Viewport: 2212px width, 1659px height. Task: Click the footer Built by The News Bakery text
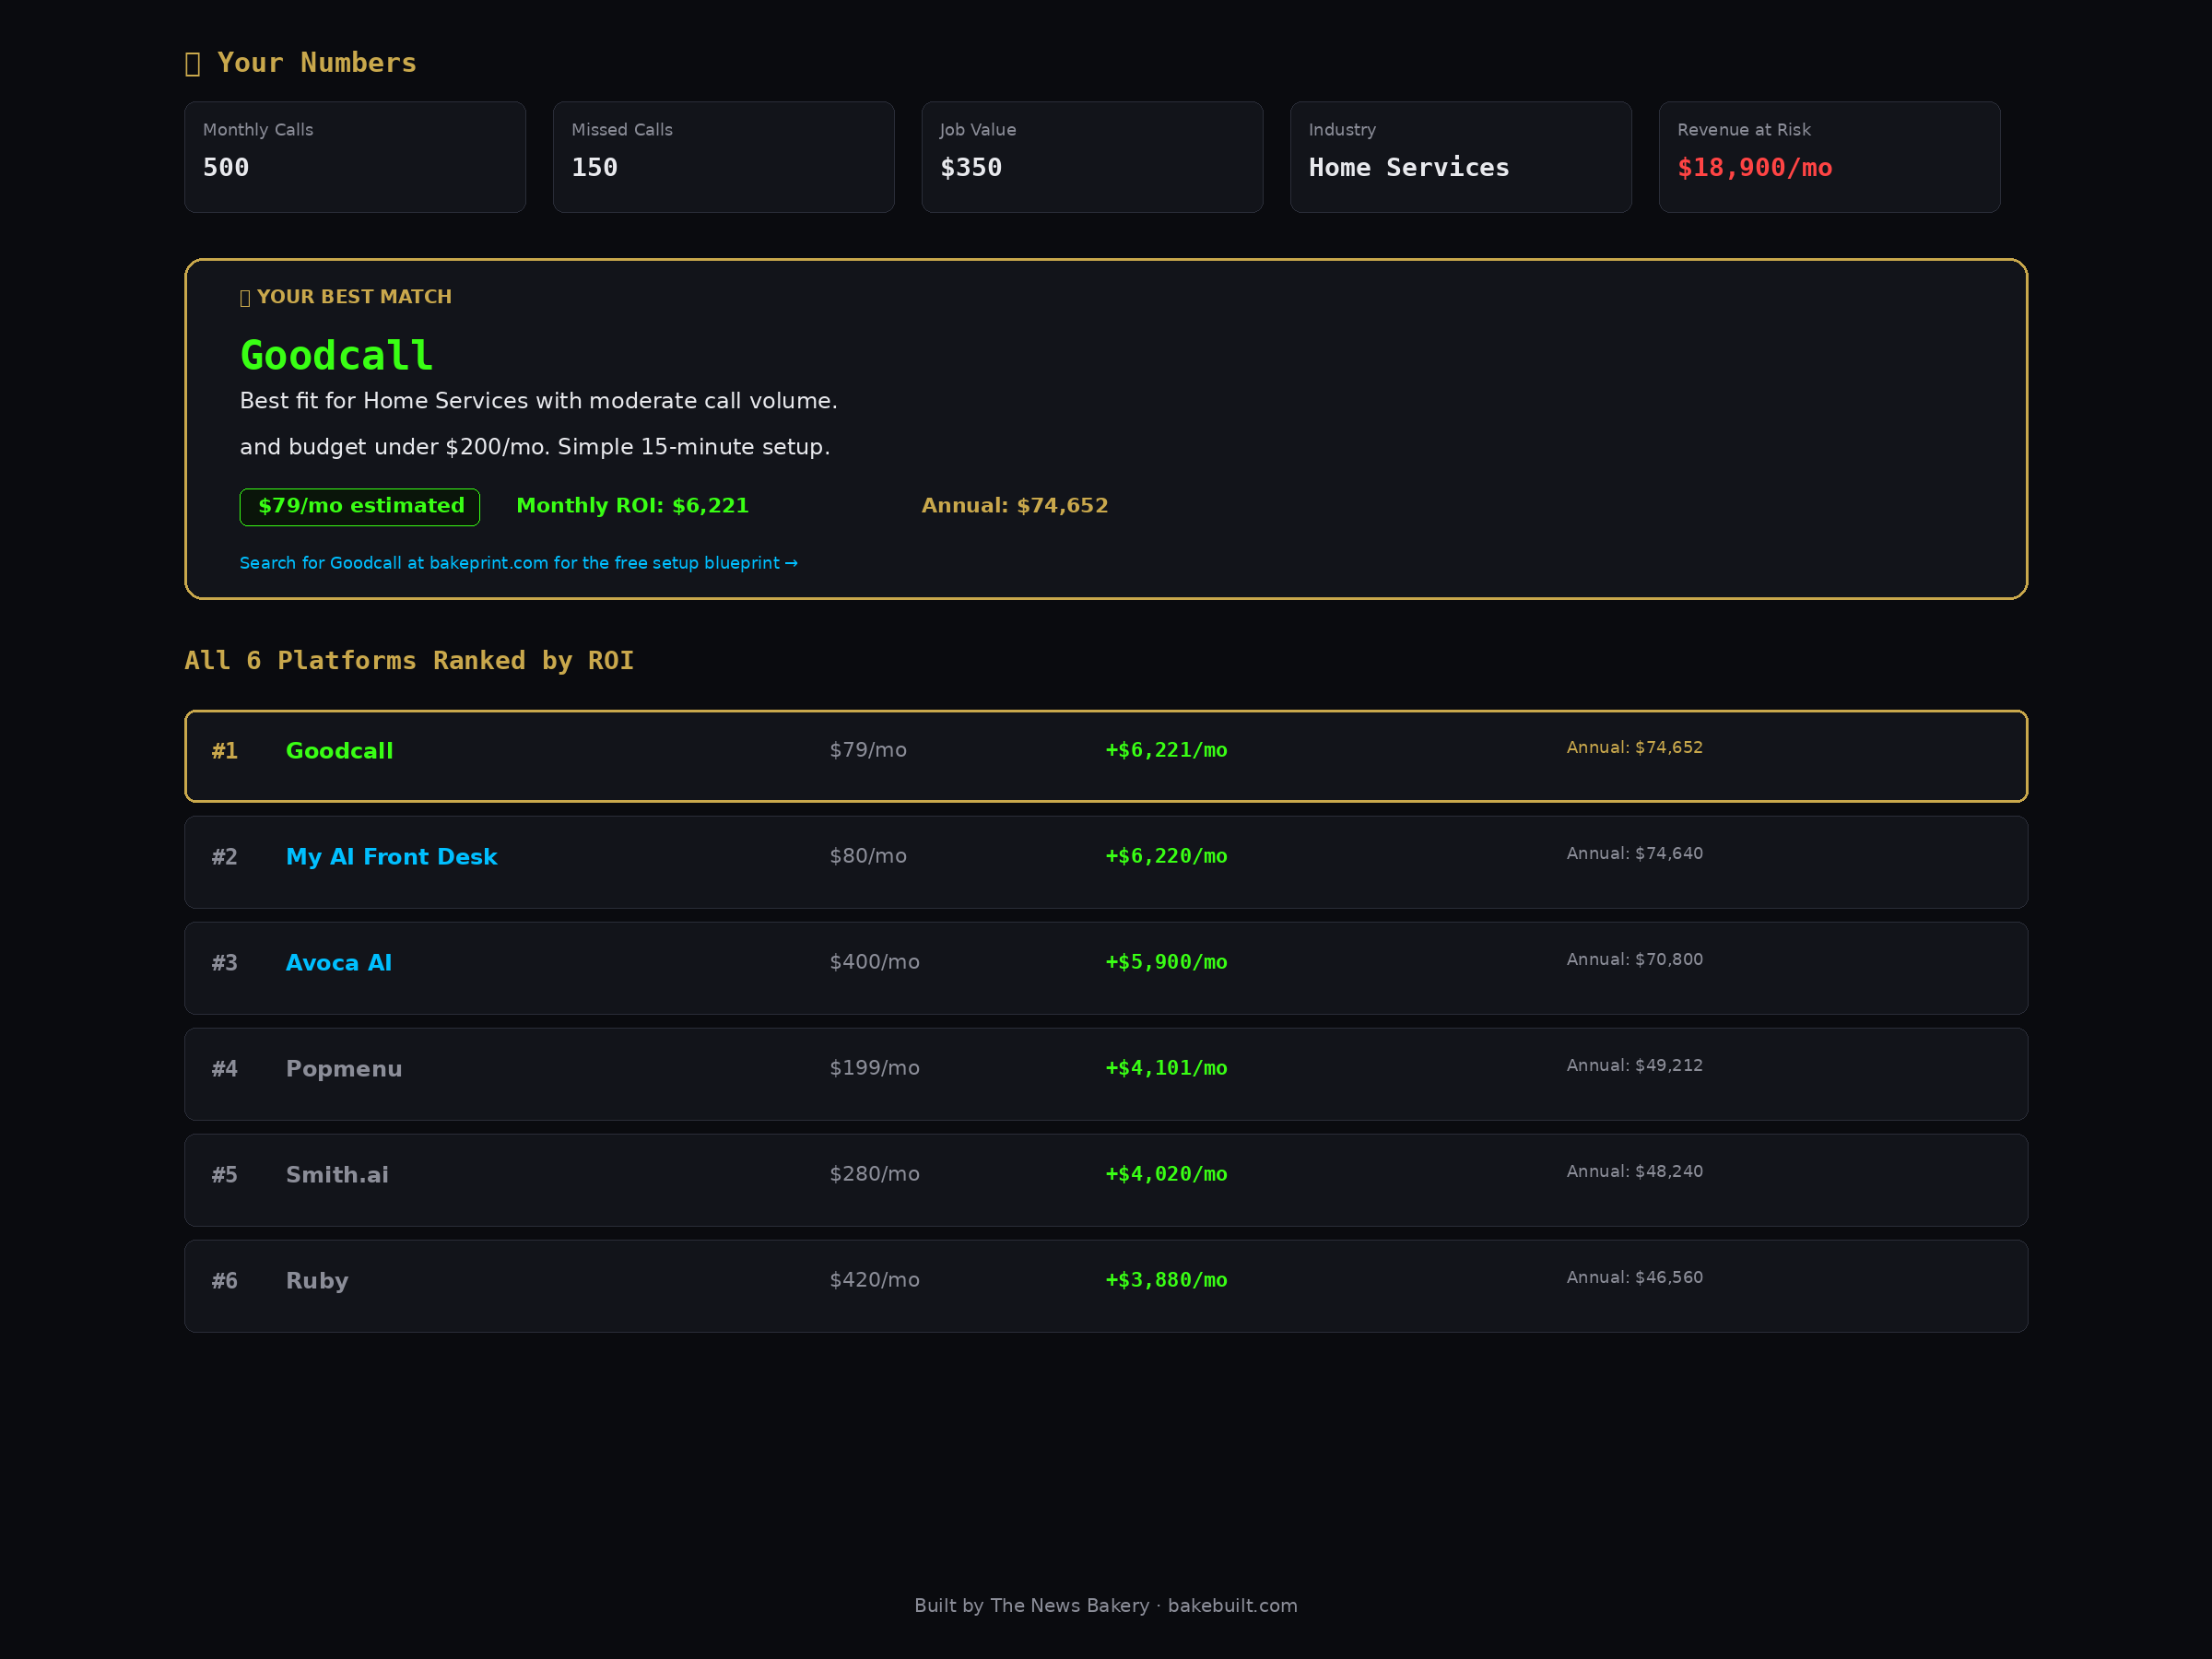point(1106,1605)
